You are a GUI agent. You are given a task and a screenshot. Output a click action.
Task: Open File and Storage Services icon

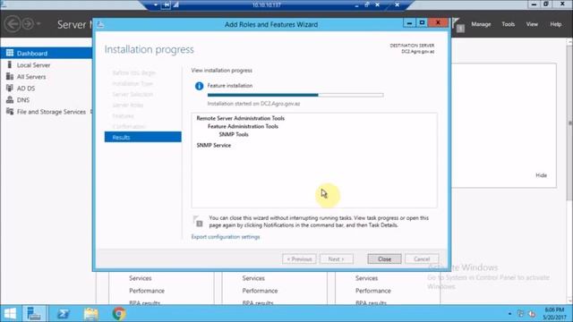coord(10,111)
